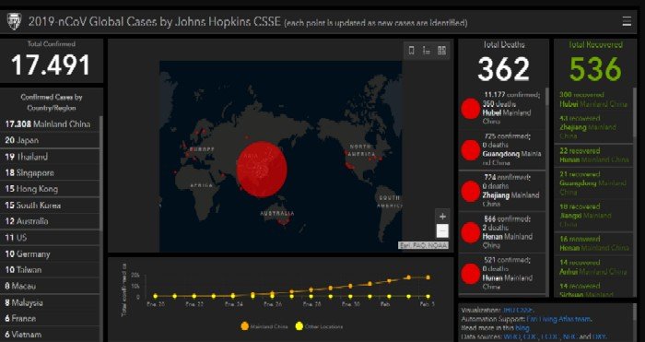This screenshot has height=342, width=645.
Task: Click the Johns Hopkins shield logo
Action: (x=14, y=21)
